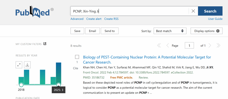Image resolution: width=228 pixels, height=99 pixels.
Task: Open the Send to menu
Action: [x=110, y=31]
